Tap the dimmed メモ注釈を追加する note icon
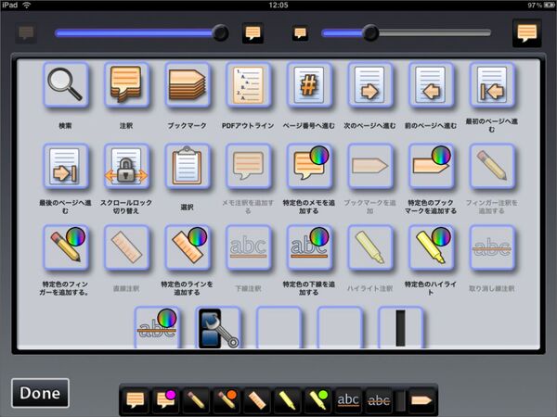Viewport: 557px width, 417px height. coord(248,166)
